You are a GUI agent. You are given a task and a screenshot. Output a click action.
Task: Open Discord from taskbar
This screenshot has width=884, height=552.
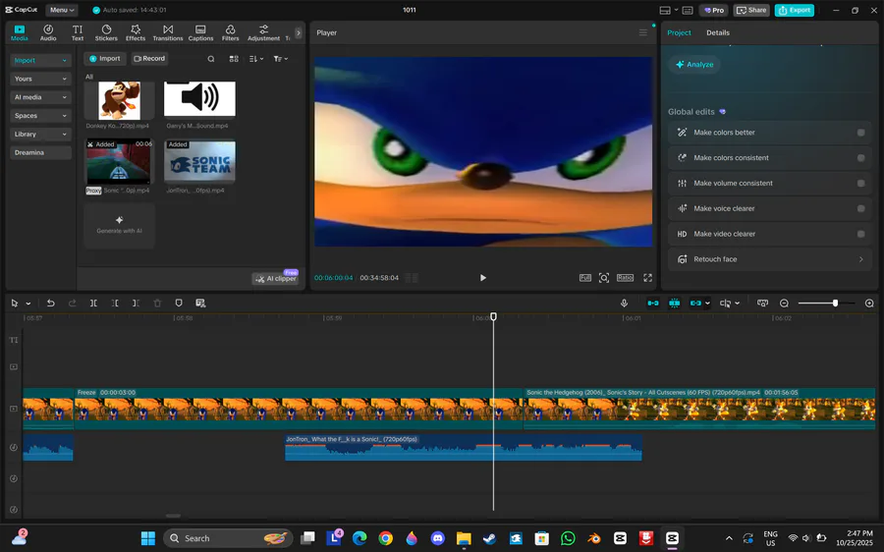[x=437, y=538]
